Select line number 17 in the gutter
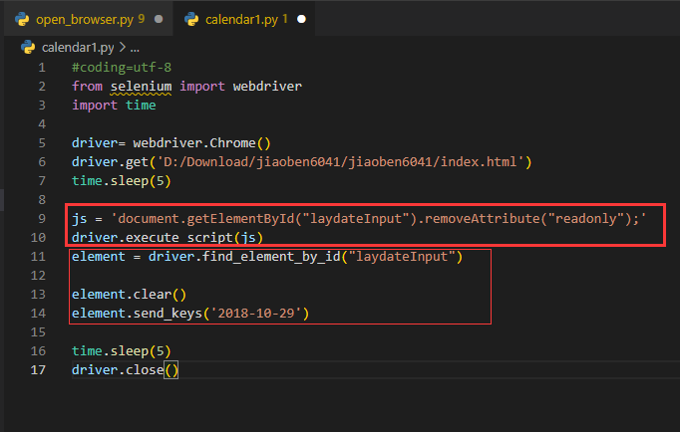This screenshot has width=680, height=432. point(38,370)
